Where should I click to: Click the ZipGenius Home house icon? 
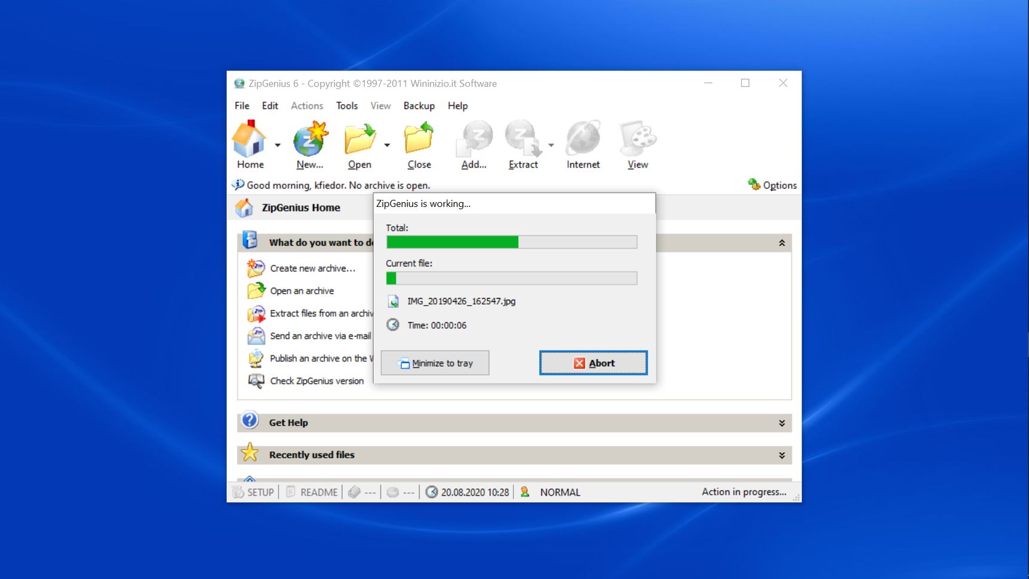(x=244, y=208)
